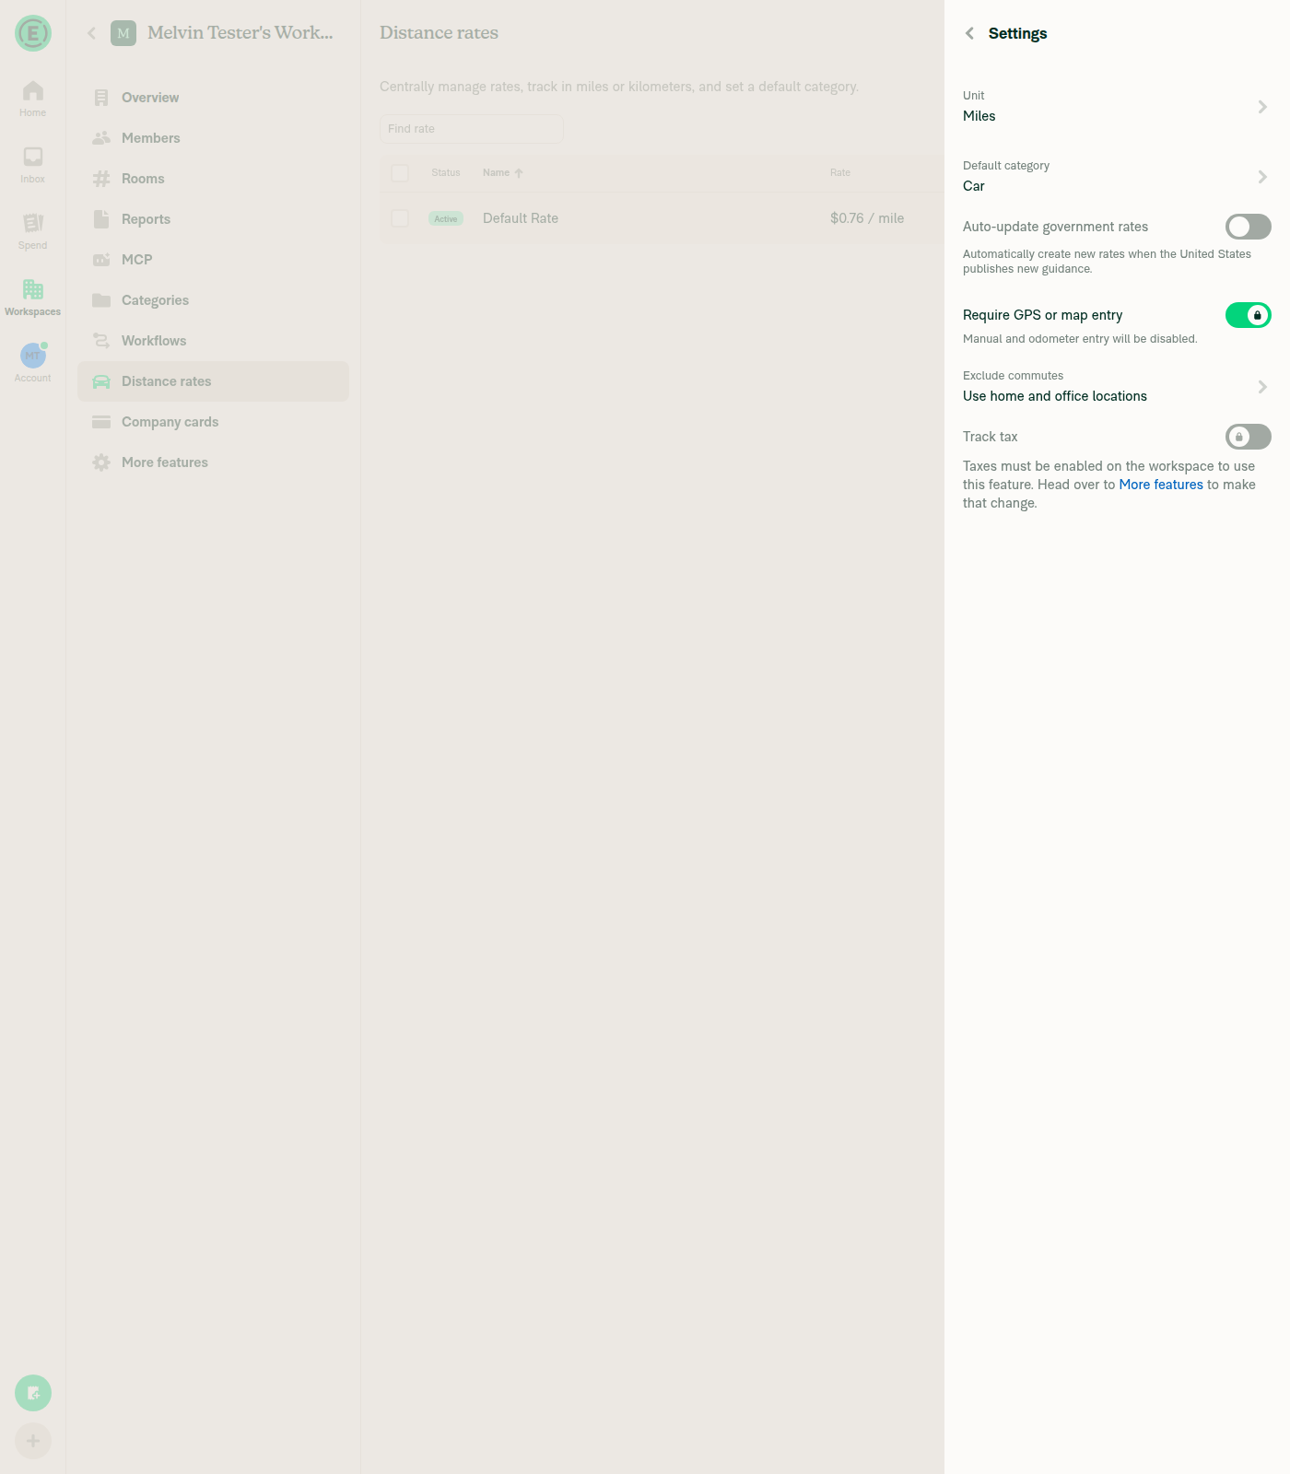Click Use home and office locations

pyautogui.click(x=1055, y=396)
